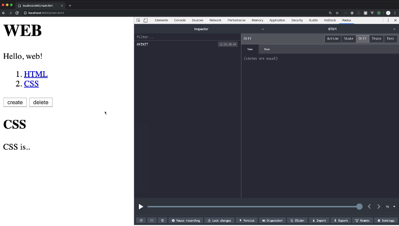
Task: Show the Action view
Action: click(x=332, y=39)
